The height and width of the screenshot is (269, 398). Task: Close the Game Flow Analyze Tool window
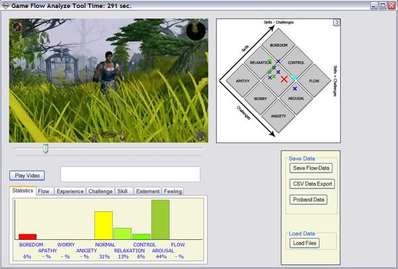pyautogui.click(x=391, y=5)
